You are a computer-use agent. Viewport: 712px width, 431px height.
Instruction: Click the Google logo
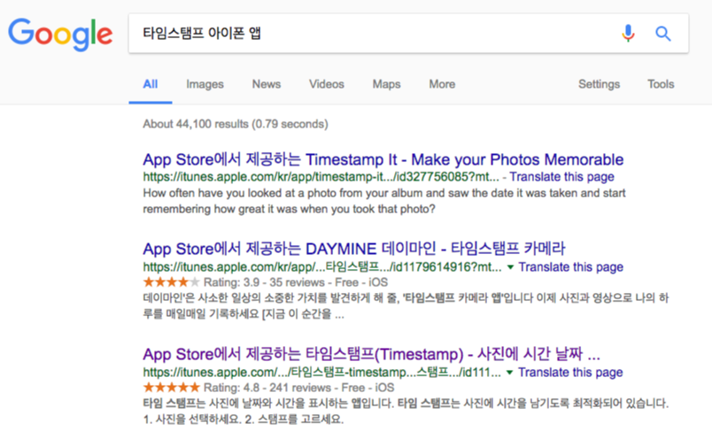pyautogui.click(x=60, y=35)
